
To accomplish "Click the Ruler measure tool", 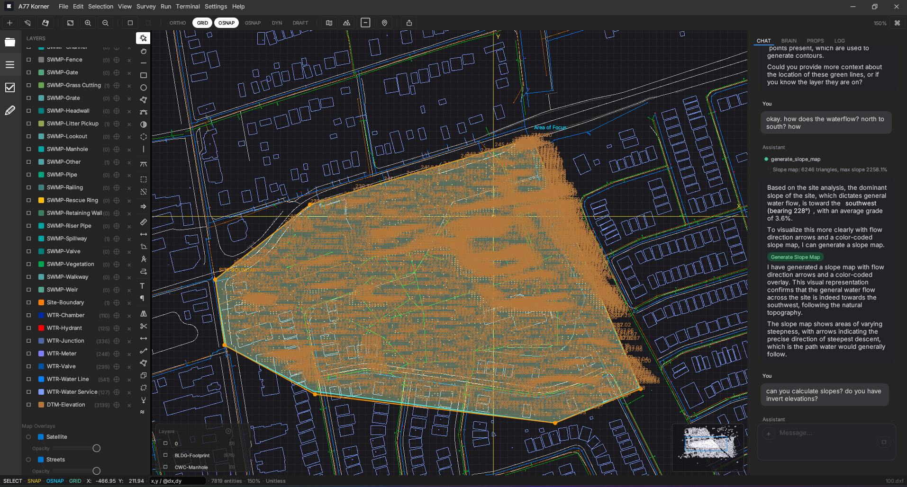I will 143,222.
